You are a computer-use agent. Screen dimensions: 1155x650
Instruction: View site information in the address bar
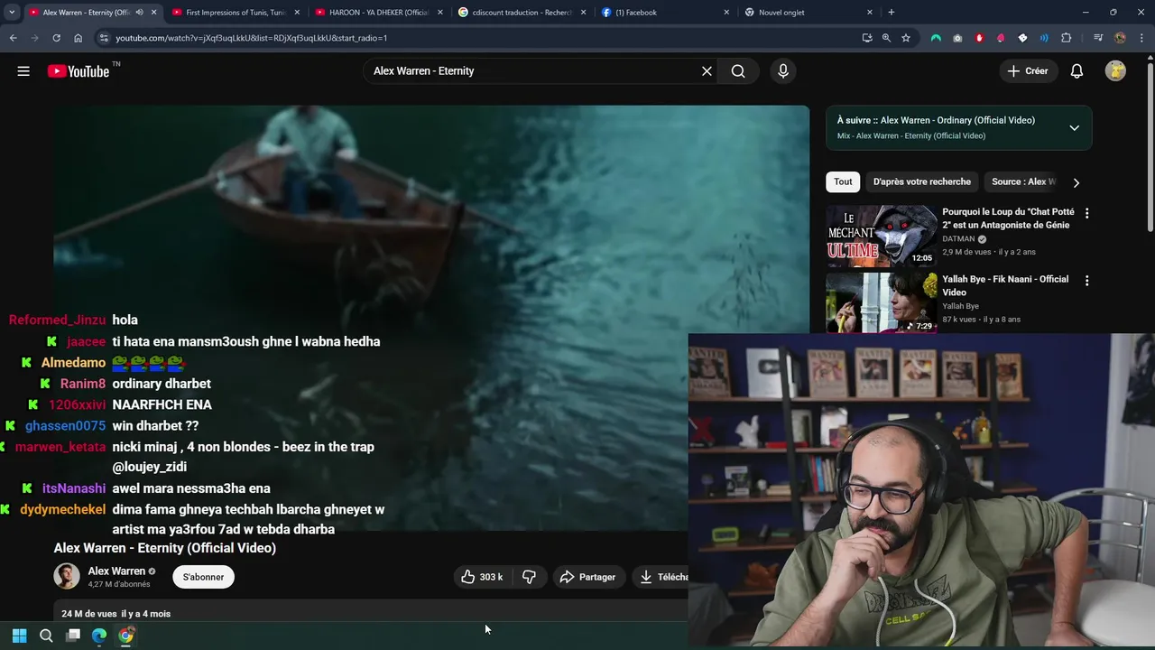(x=104, y=38)
